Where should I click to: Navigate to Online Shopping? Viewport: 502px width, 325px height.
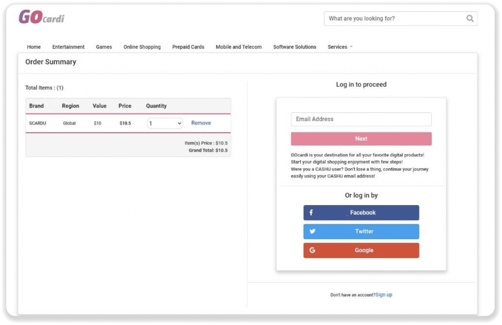point(142,47)
